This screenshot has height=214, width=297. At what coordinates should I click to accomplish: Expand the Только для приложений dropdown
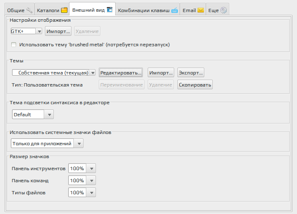[47, 143]
